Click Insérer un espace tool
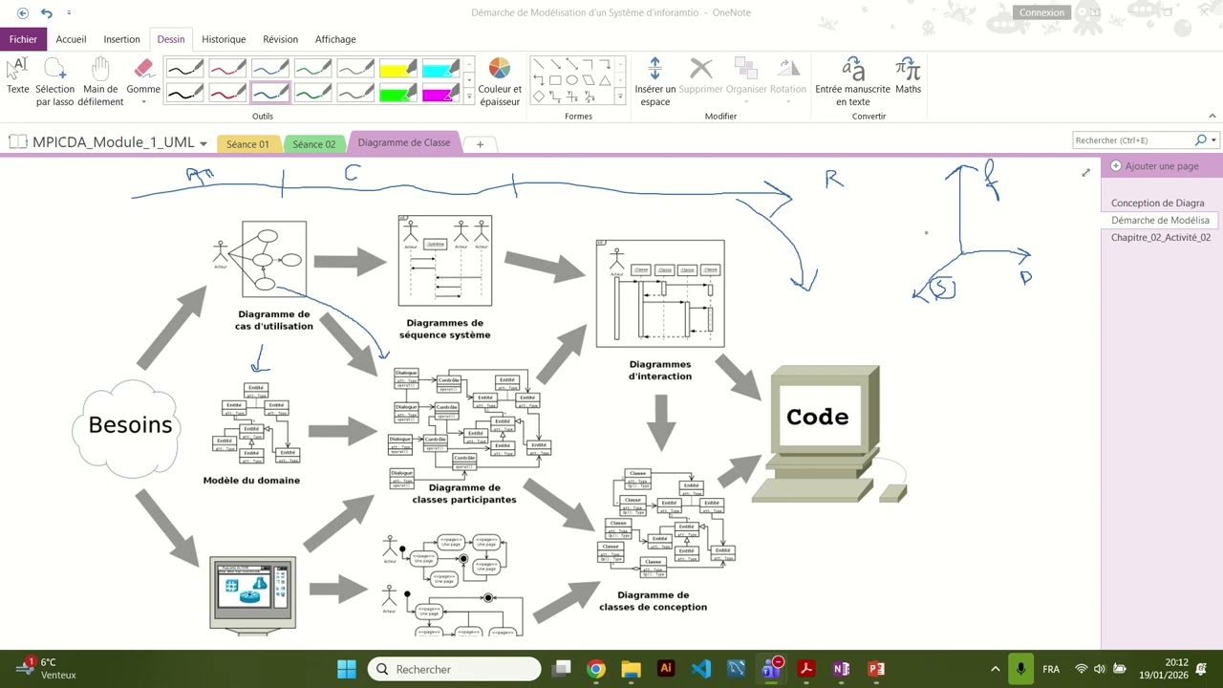This screenshot has width=1223, height=688. coord(654,82)
